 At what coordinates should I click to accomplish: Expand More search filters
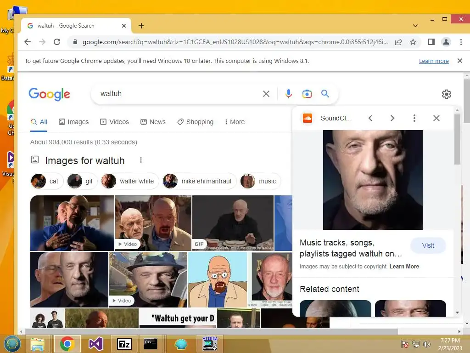(235, 122)
